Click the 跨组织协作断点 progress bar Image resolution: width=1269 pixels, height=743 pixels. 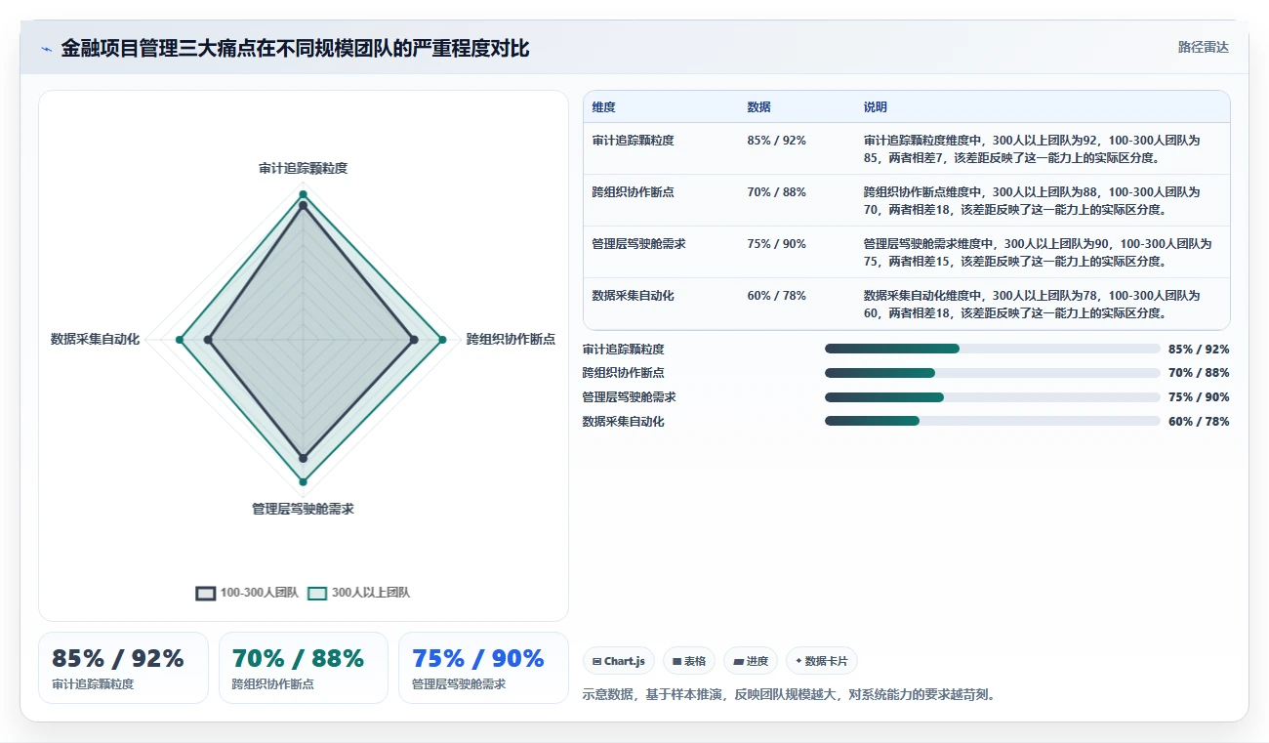[x=993, y=373]
